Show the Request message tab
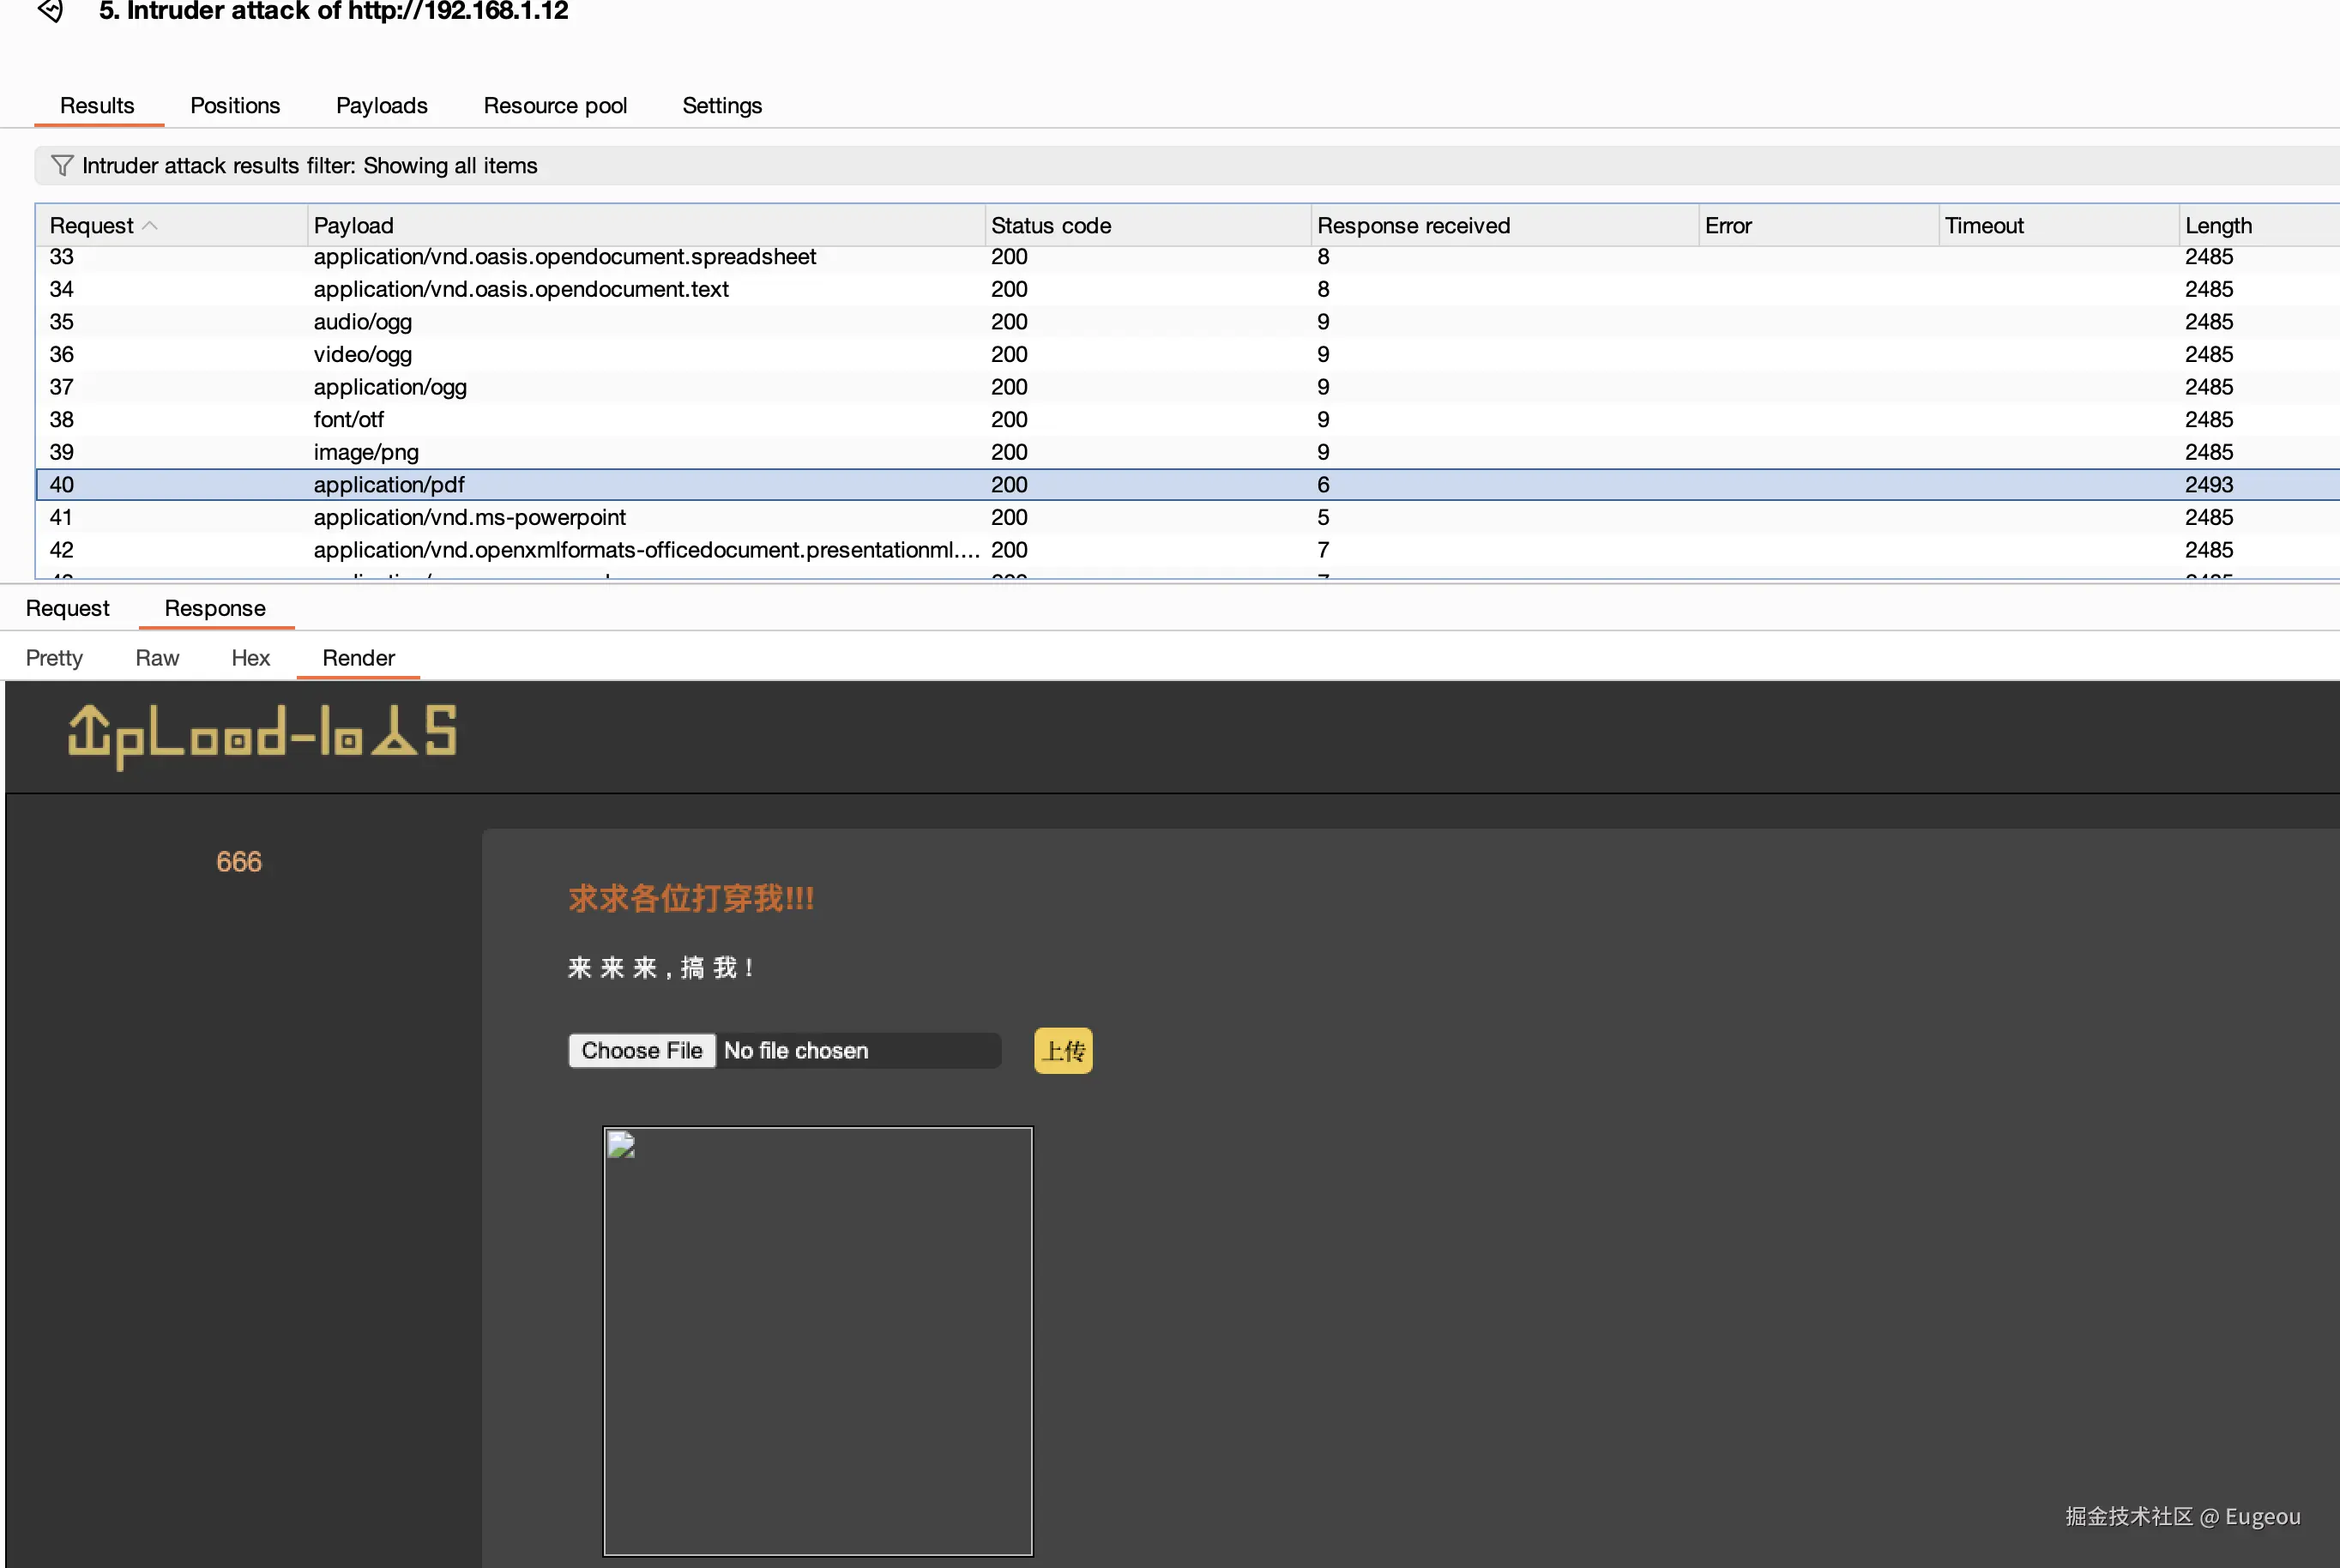The height and width of the screenshot is (1568, 2340). point(67,608)
